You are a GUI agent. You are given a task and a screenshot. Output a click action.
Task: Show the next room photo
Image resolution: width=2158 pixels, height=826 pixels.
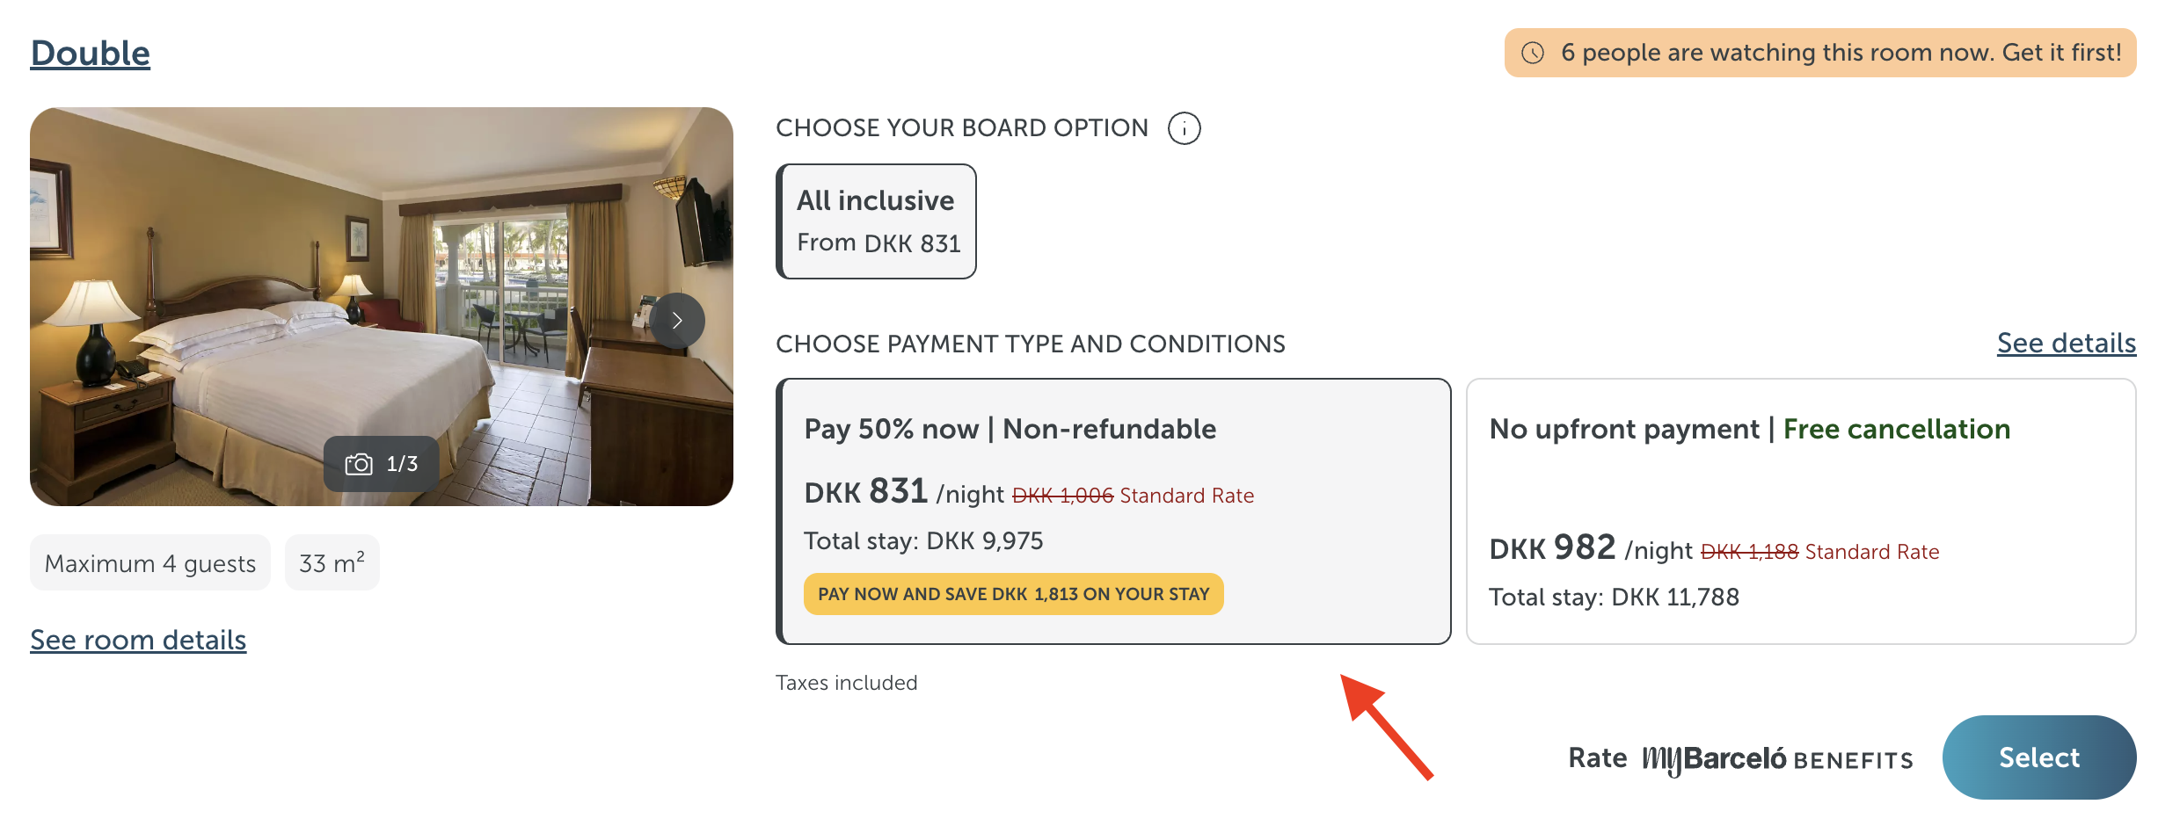point(677,321)
